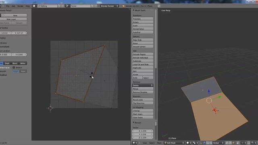Click the Resize vector X 1.259 field
The width and height of the screenshot is (258, 145).
pos(143,131)
